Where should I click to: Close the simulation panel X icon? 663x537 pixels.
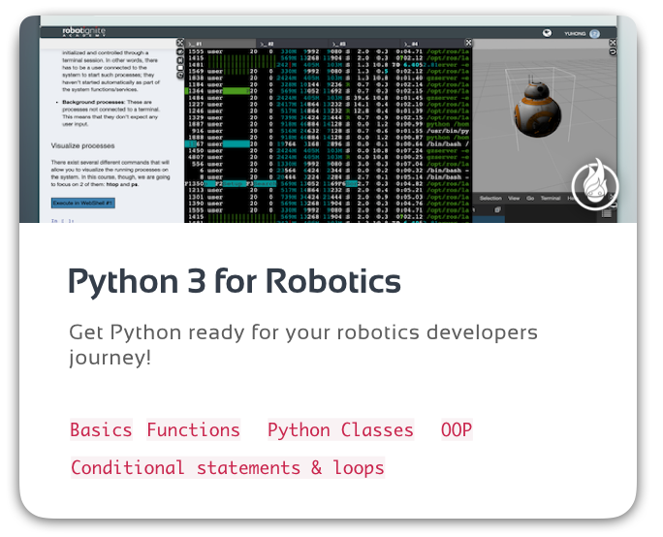(613, 43)
